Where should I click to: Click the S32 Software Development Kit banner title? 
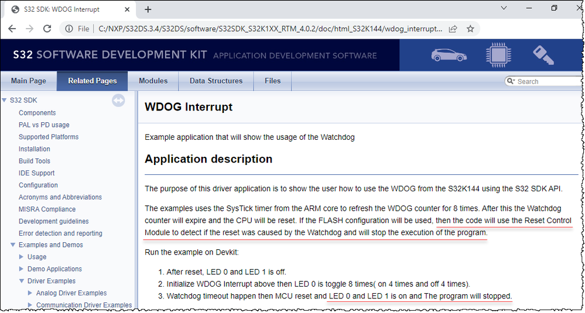point(110,55)
